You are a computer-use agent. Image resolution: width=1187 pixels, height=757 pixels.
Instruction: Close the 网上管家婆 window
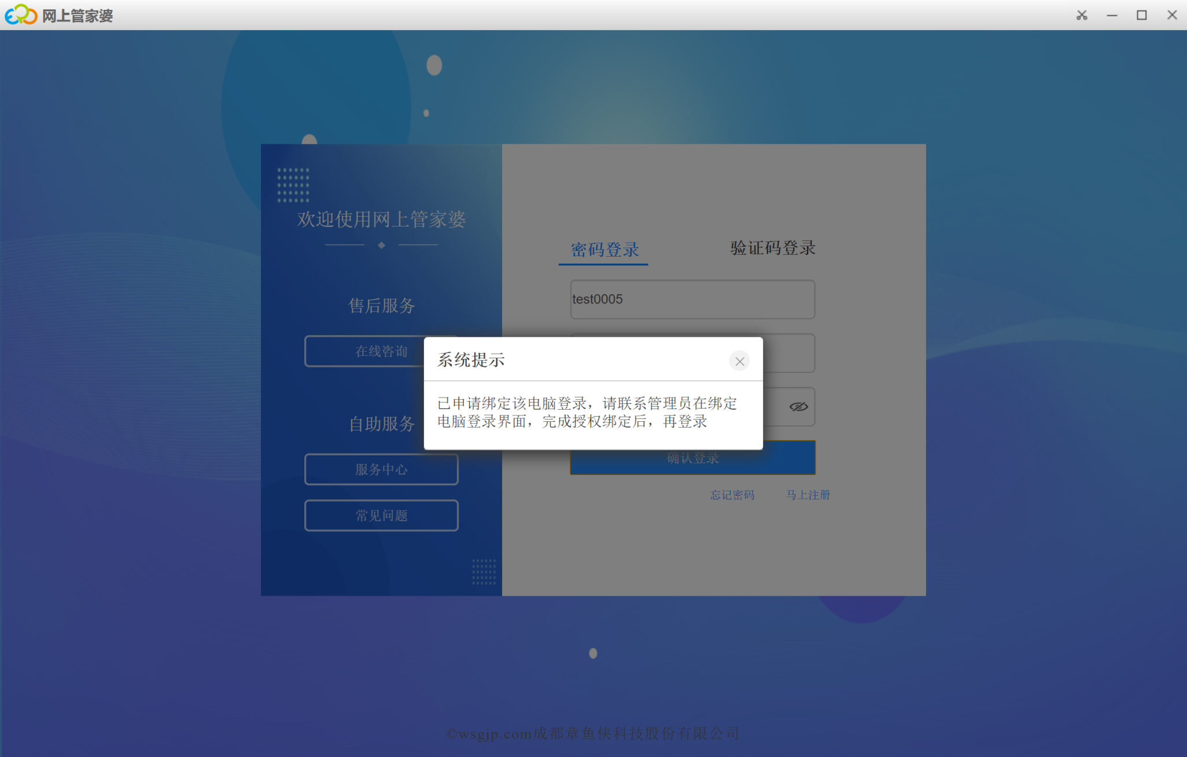tap(1172, 15)
